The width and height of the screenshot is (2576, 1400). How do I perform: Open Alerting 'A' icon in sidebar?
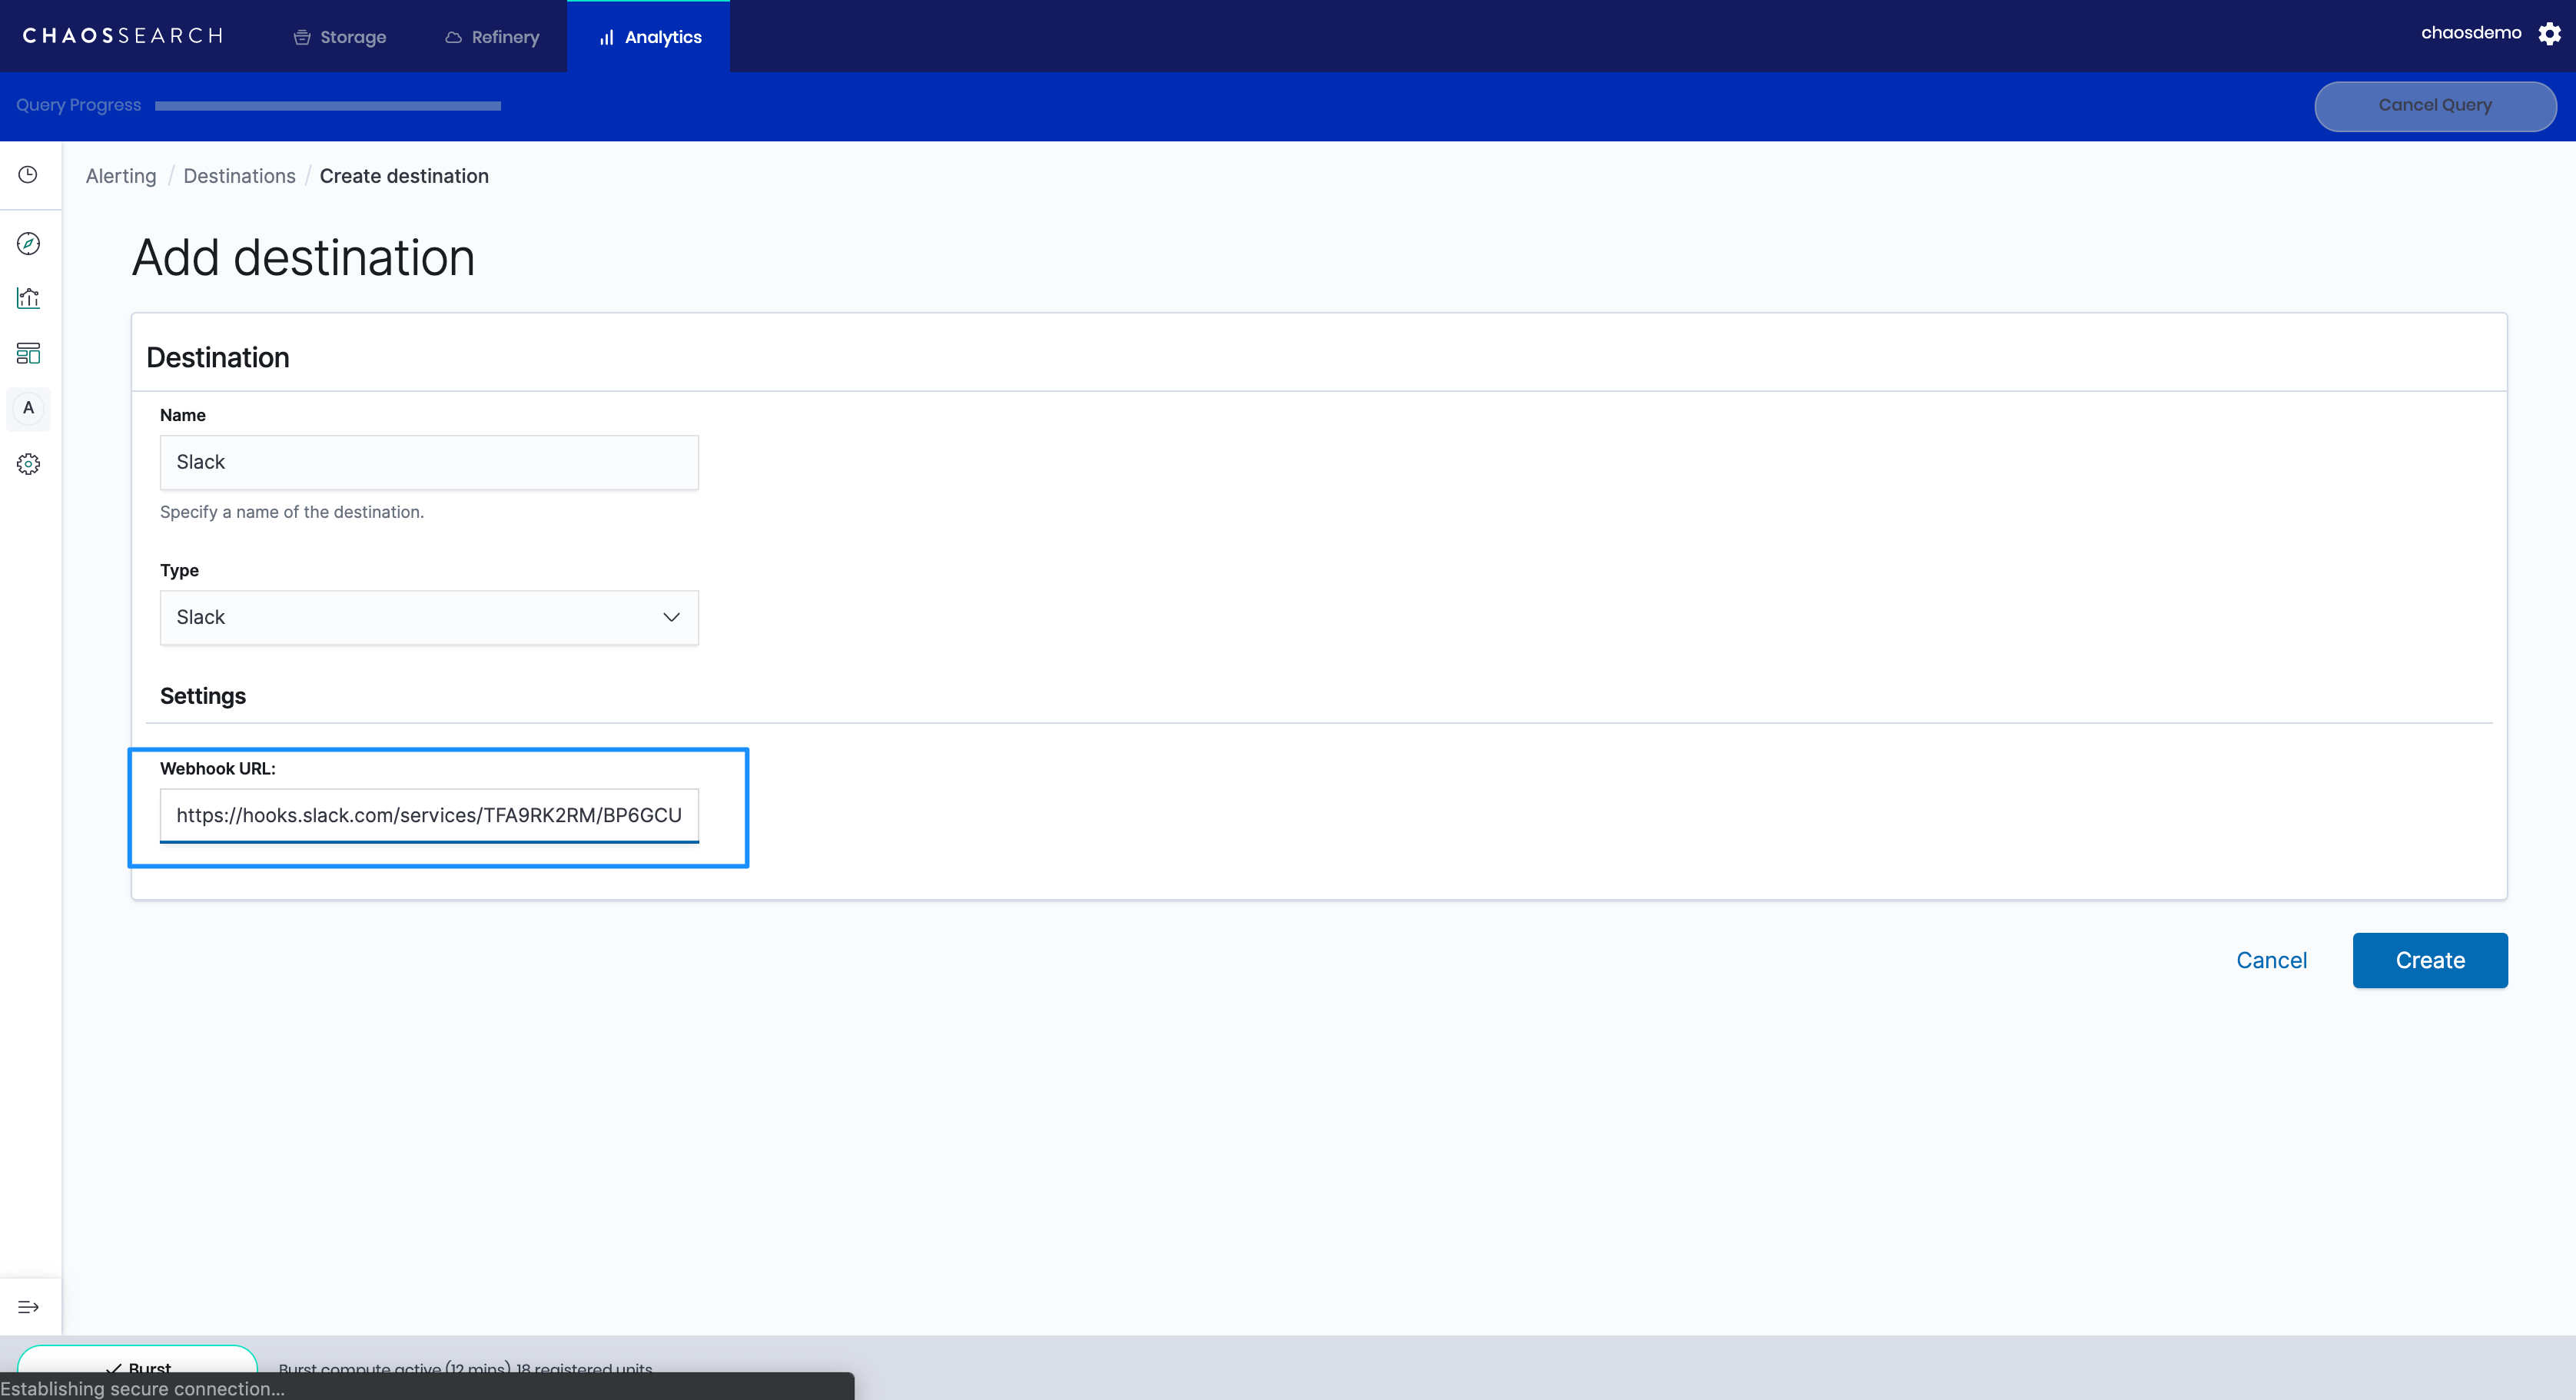pos(28,408)
